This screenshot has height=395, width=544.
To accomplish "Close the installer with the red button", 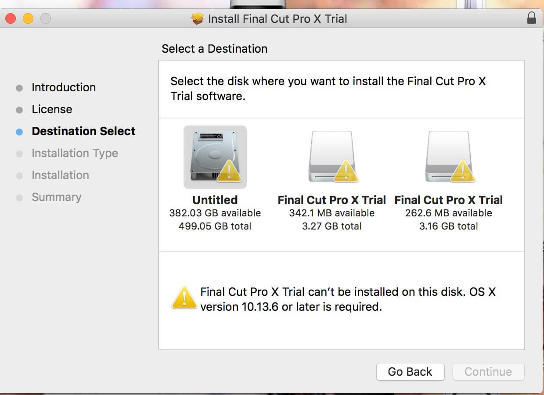I will point(11,19).
